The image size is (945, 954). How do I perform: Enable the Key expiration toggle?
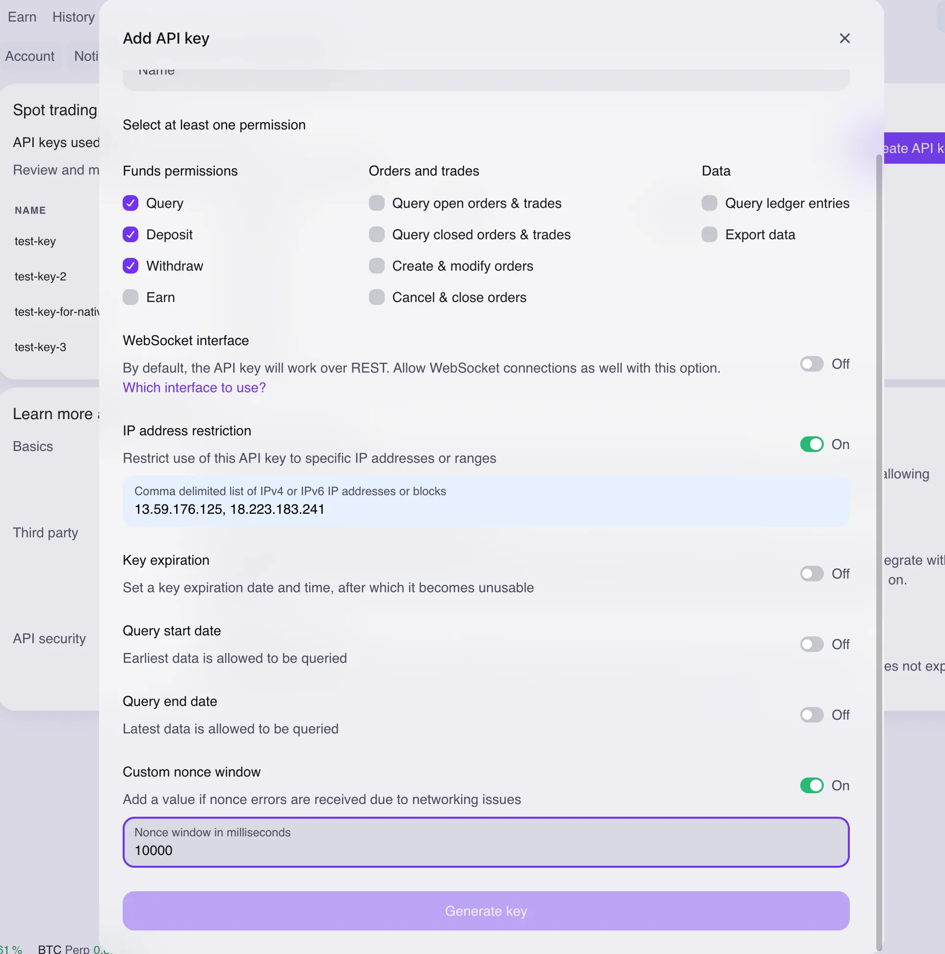tap(812, 574)
